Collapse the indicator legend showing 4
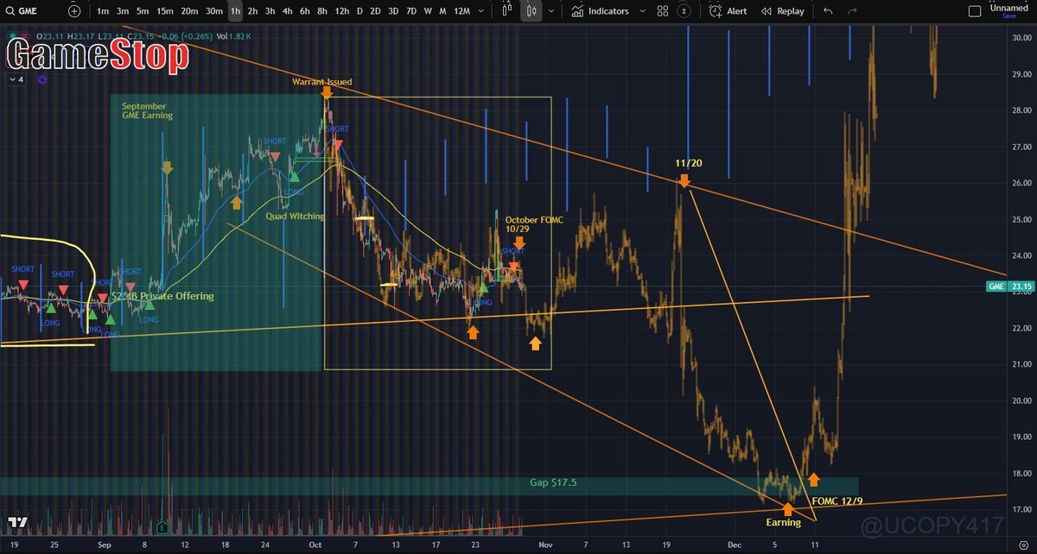1037x554 pixels. point(16,79)
